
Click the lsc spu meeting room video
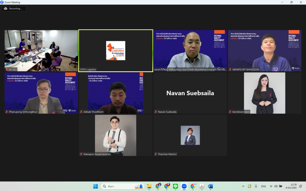pos(41,51)
